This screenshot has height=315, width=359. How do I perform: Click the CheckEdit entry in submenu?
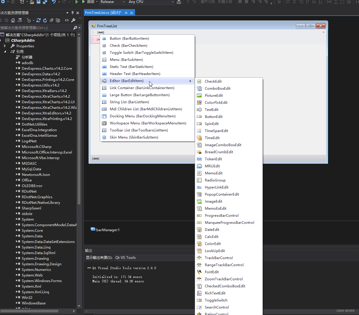213,81
